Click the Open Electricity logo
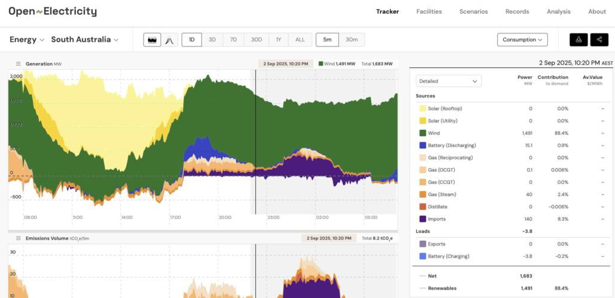615x298 pixels. (52, 11)
